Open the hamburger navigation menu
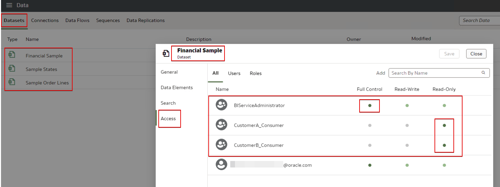 [9, 5]
